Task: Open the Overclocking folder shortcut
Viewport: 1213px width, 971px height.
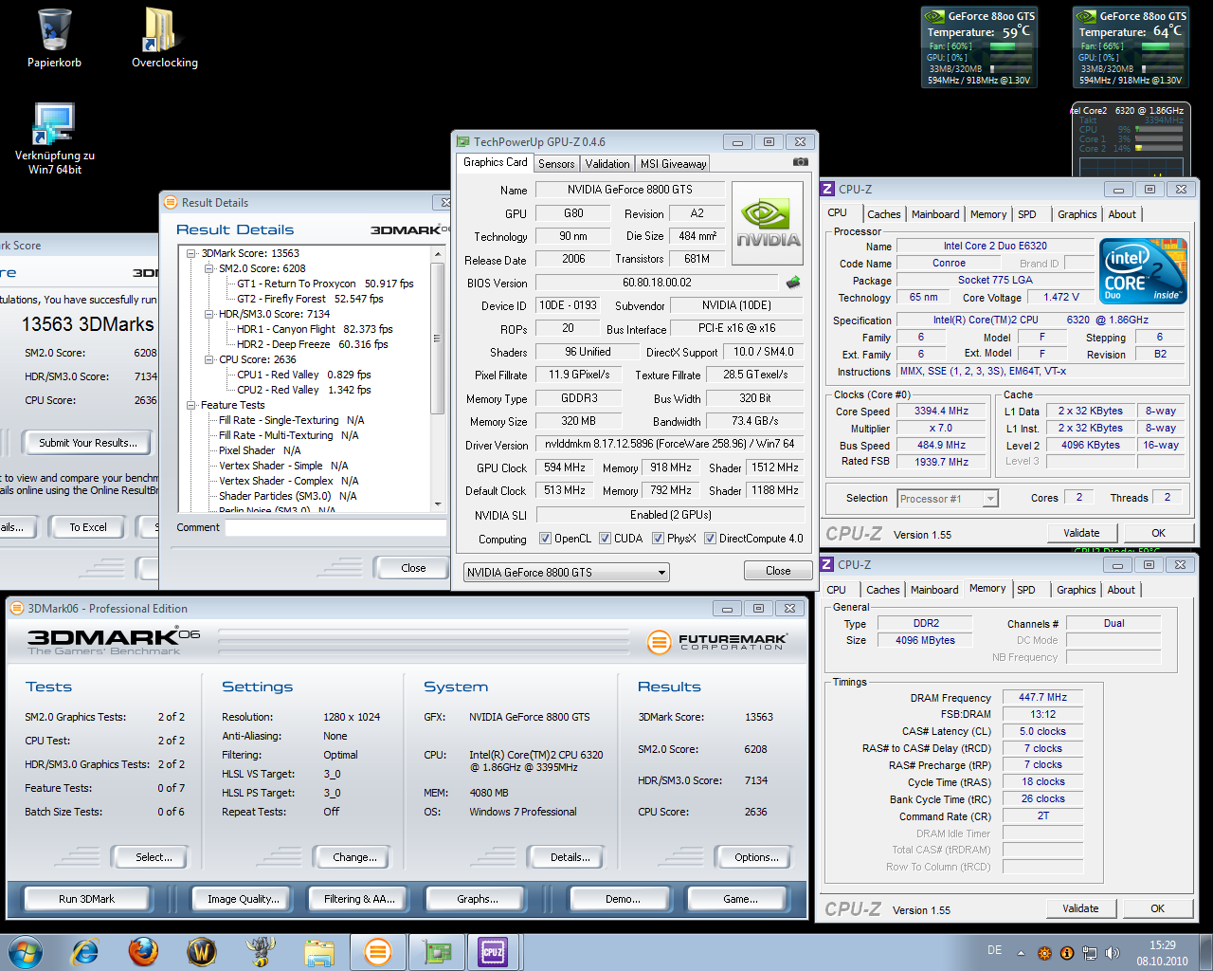Action: coord(164,38)
